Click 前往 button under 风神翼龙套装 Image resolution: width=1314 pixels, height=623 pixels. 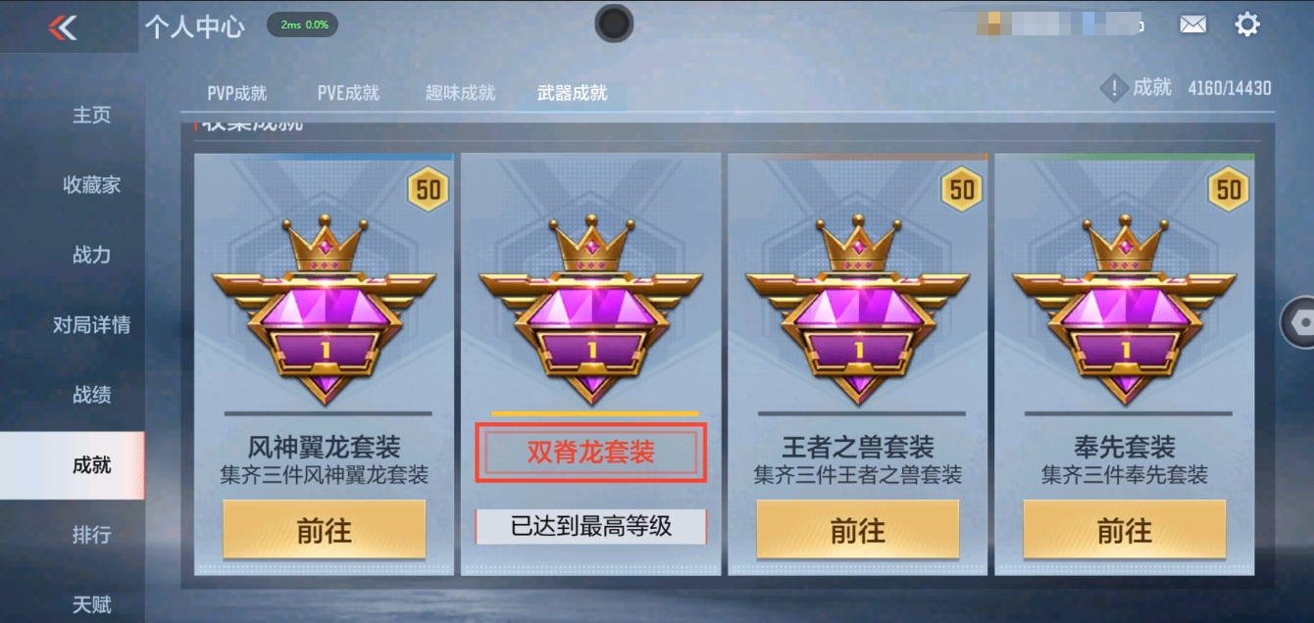pos(325,531)
